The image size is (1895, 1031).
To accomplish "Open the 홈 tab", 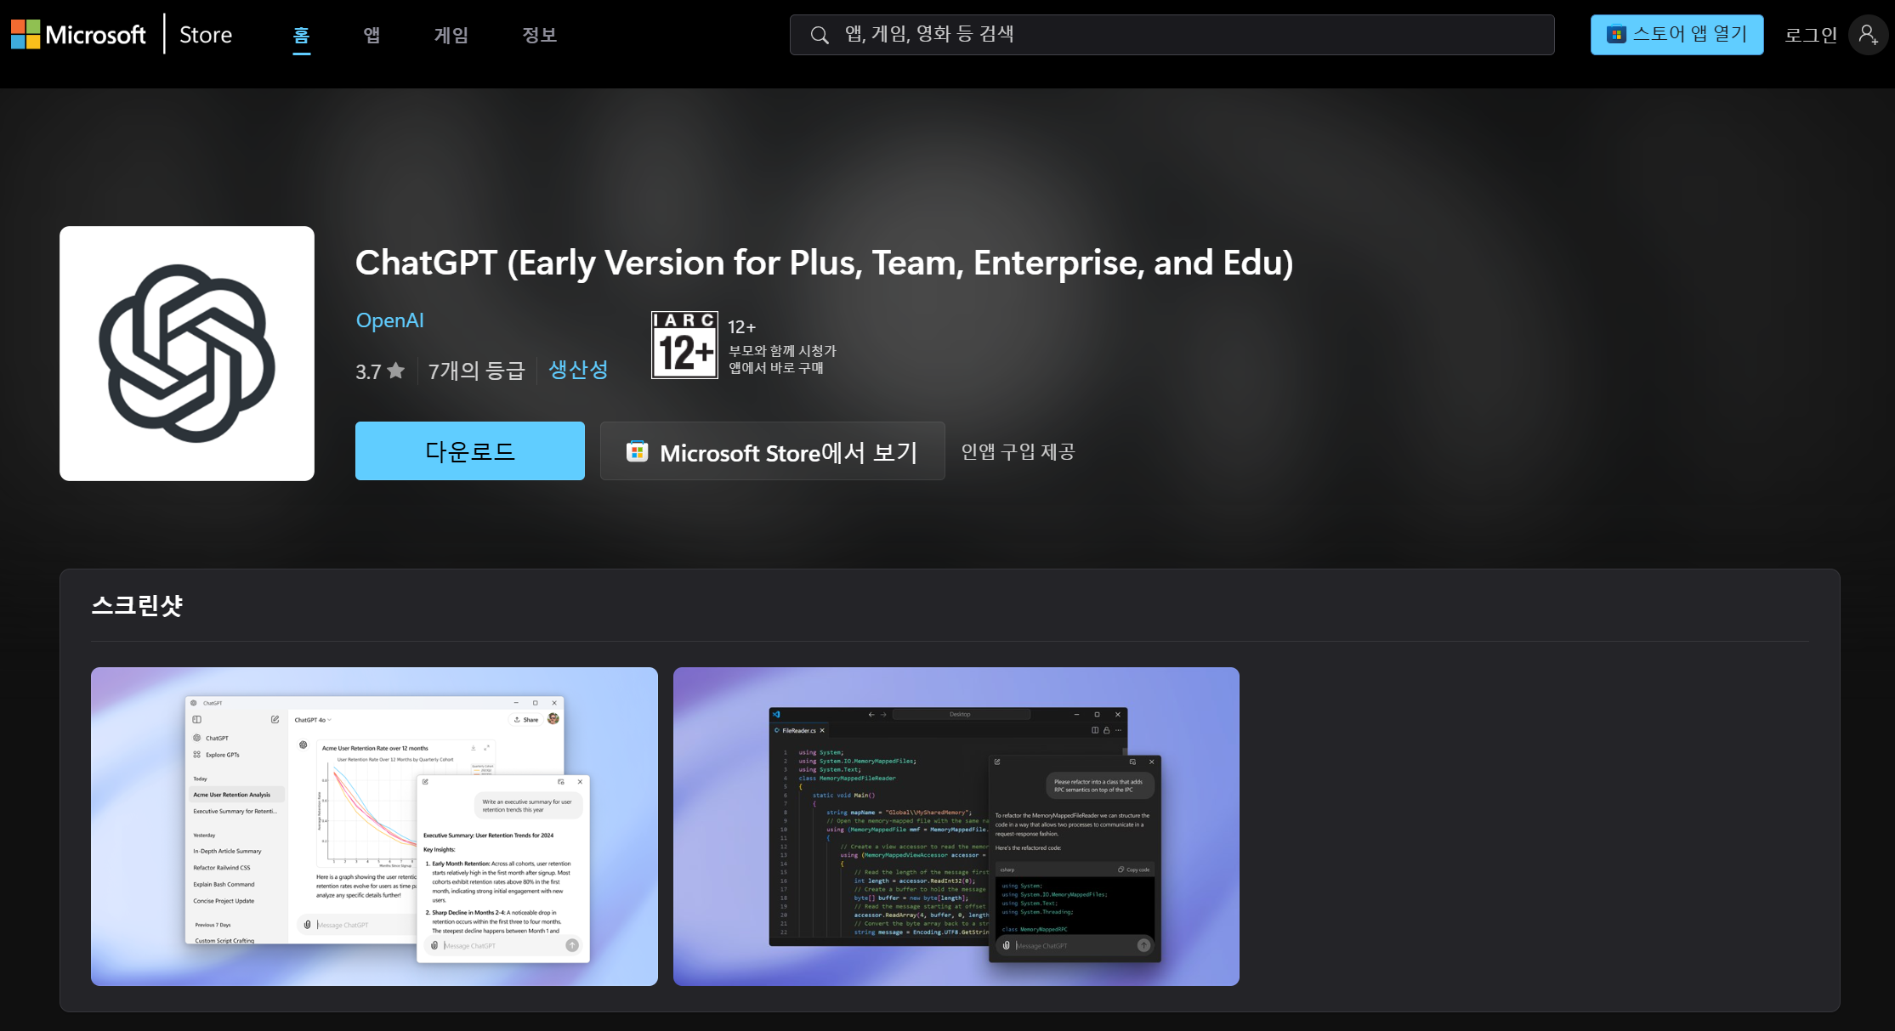I will (x=301, y=35).
